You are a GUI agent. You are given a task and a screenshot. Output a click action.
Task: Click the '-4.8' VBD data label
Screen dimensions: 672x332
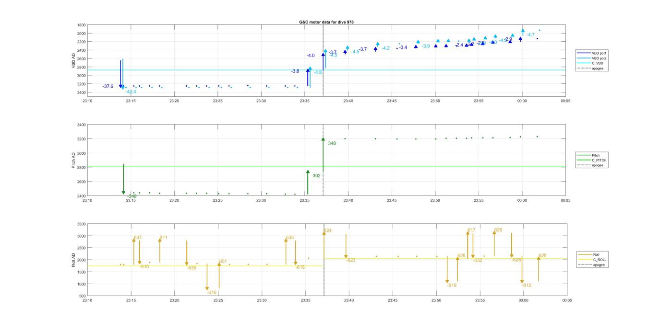[318, 72]
